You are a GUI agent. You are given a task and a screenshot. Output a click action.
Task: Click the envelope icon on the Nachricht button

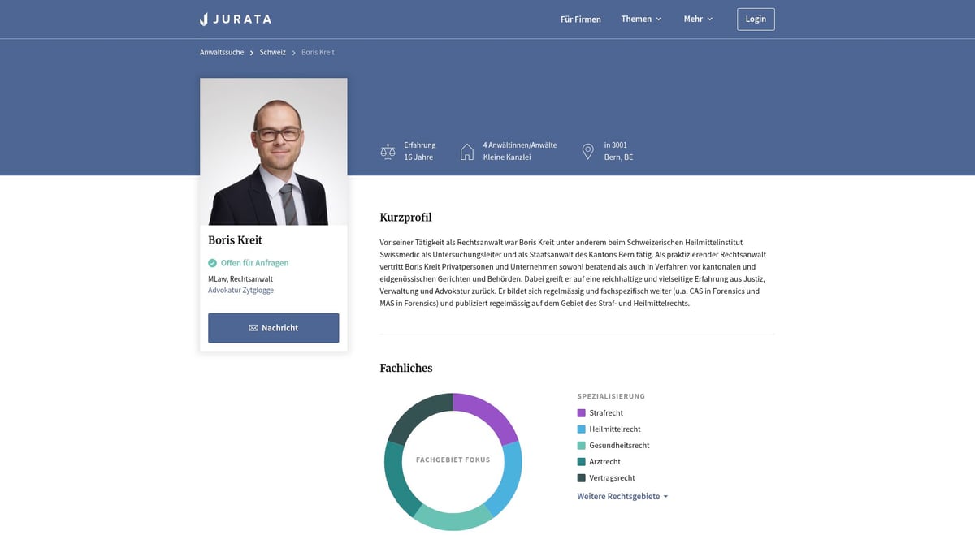(253, 328)
